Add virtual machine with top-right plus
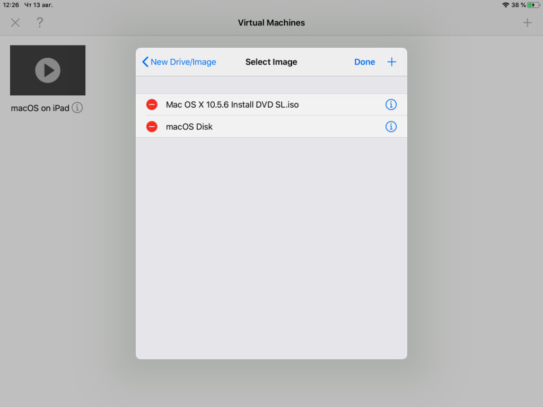543x407 pixels. point(528,23)
